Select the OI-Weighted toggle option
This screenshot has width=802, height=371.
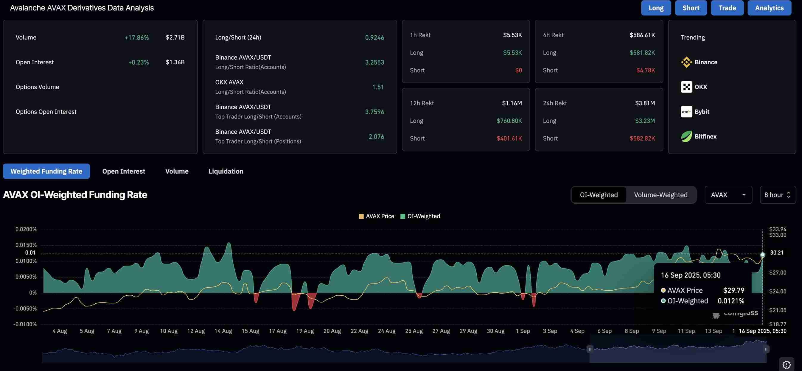click(x=599, y=195)
